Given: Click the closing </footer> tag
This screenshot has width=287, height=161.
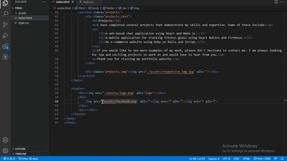Looking at the screenshot, I should [79, 114].
